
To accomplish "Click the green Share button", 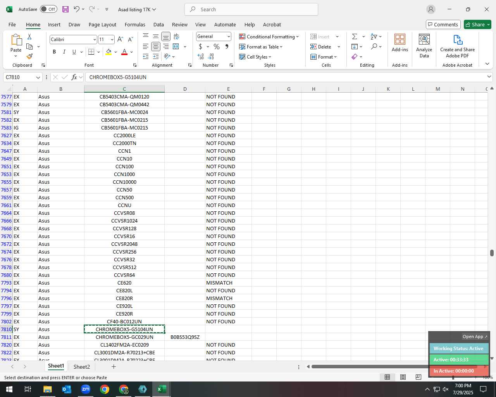I will [477, 24].
